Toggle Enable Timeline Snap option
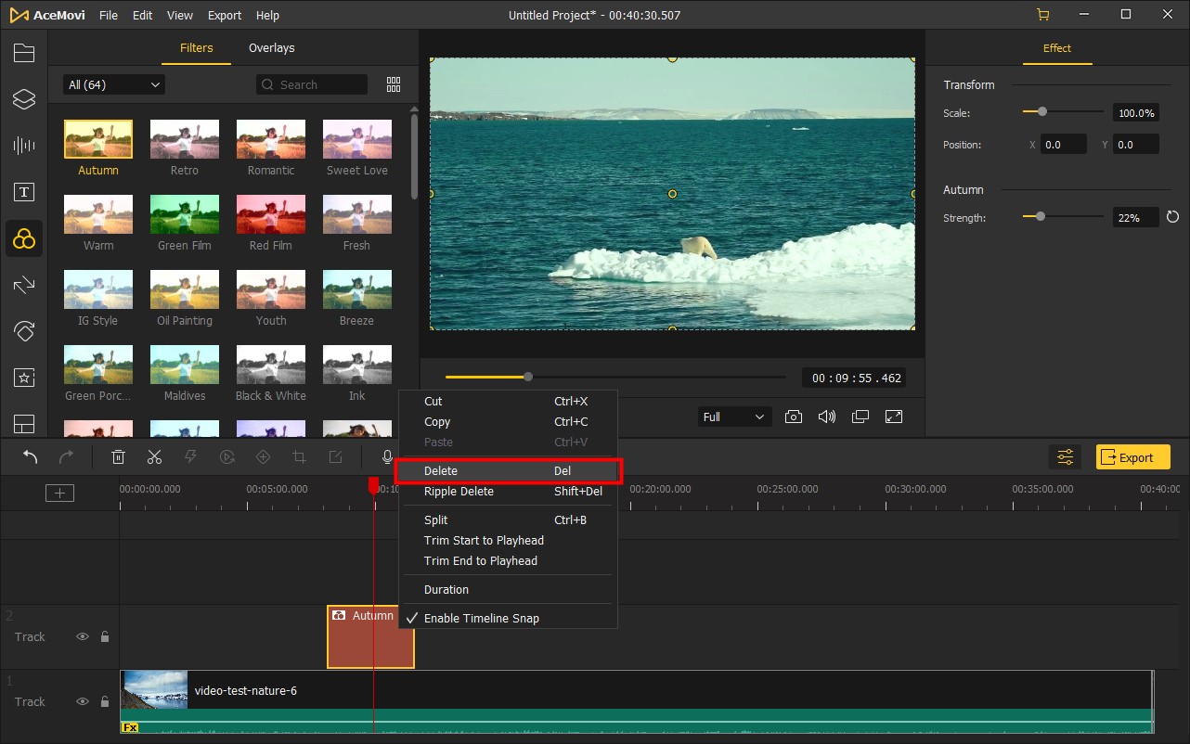Viewport: 1190px width, 744px height. [481, 618]
